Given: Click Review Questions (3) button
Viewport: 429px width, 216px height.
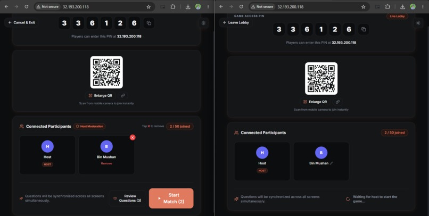Looking at the screenshot, I should [127, 198].
